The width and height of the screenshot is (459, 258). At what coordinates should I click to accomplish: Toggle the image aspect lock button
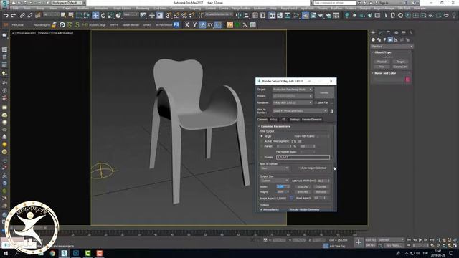[291, 198]
